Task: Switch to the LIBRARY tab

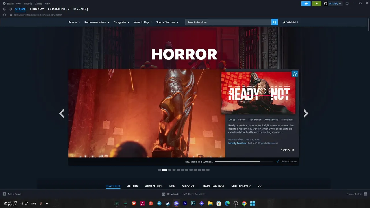Action: [x=37, y=9]
